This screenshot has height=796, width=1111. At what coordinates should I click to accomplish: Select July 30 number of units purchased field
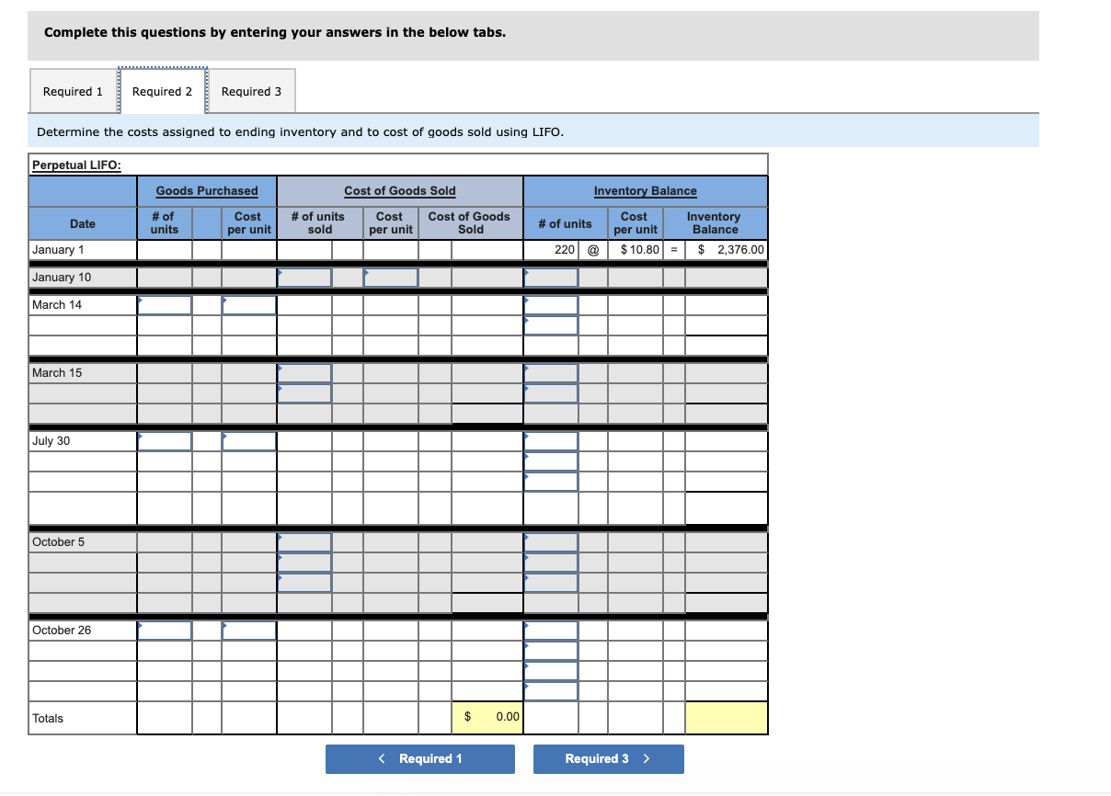[x=165, y=440]
